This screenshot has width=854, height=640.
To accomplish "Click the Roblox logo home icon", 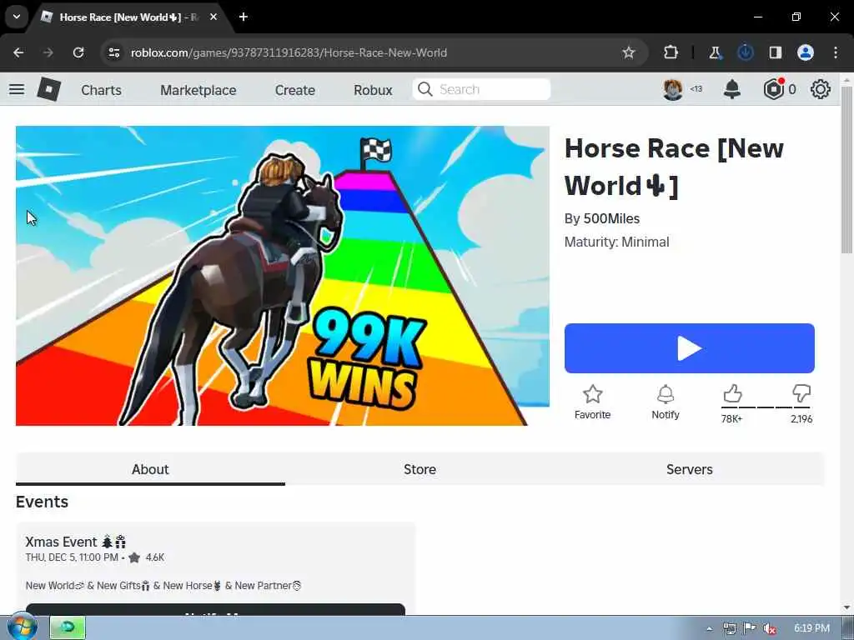I will pyautogui.click(x=49, y=89).
